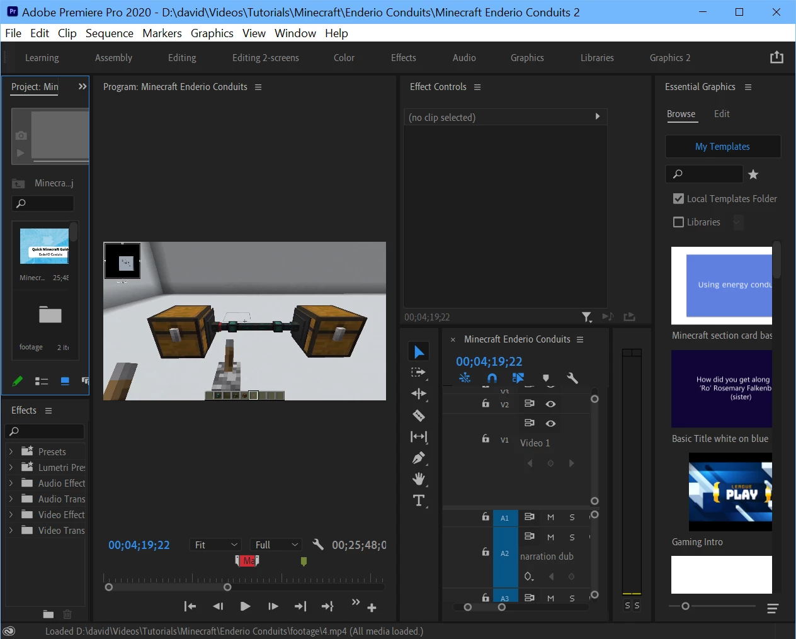This screenshot has height=639, width=796.
Task: Open the Edit tab in Essential Graphics
Action: point(722,114)
